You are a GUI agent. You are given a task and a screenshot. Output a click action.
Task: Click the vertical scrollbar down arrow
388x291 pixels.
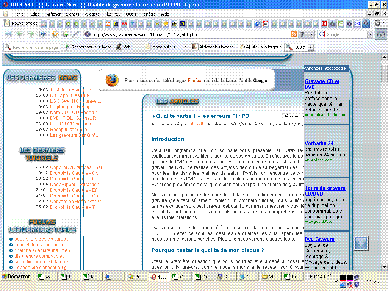[x=384, y=267]
